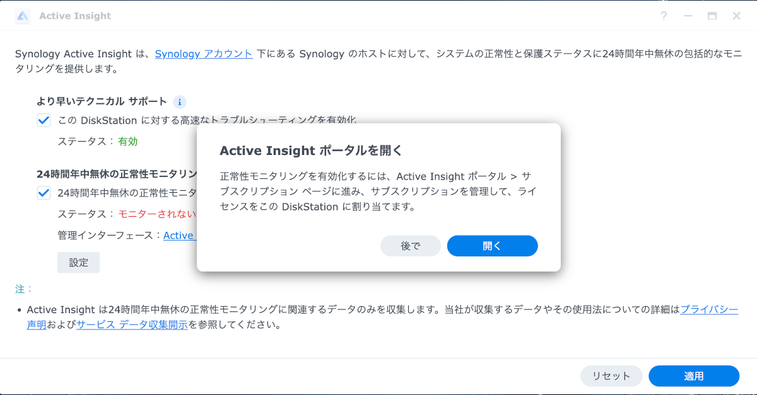Screen dimensions: 757x395
Task: Click the リセット button
Action: (611, 376)
